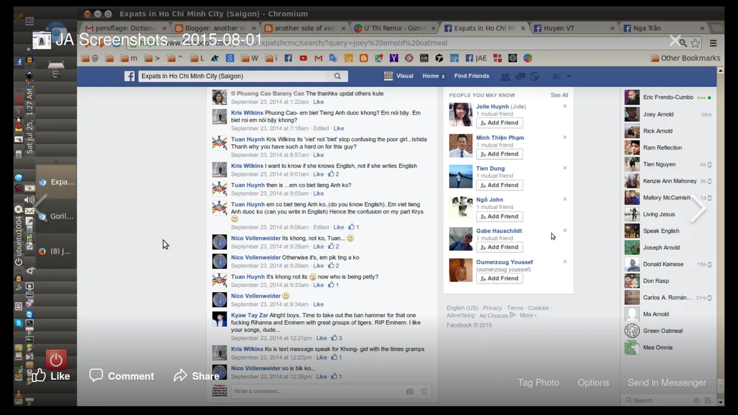Like the JA Screenshots photo
738x415 pixels.
point(51,376)
